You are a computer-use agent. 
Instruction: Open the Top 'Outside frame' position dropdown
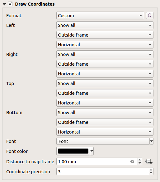[105, 93]
